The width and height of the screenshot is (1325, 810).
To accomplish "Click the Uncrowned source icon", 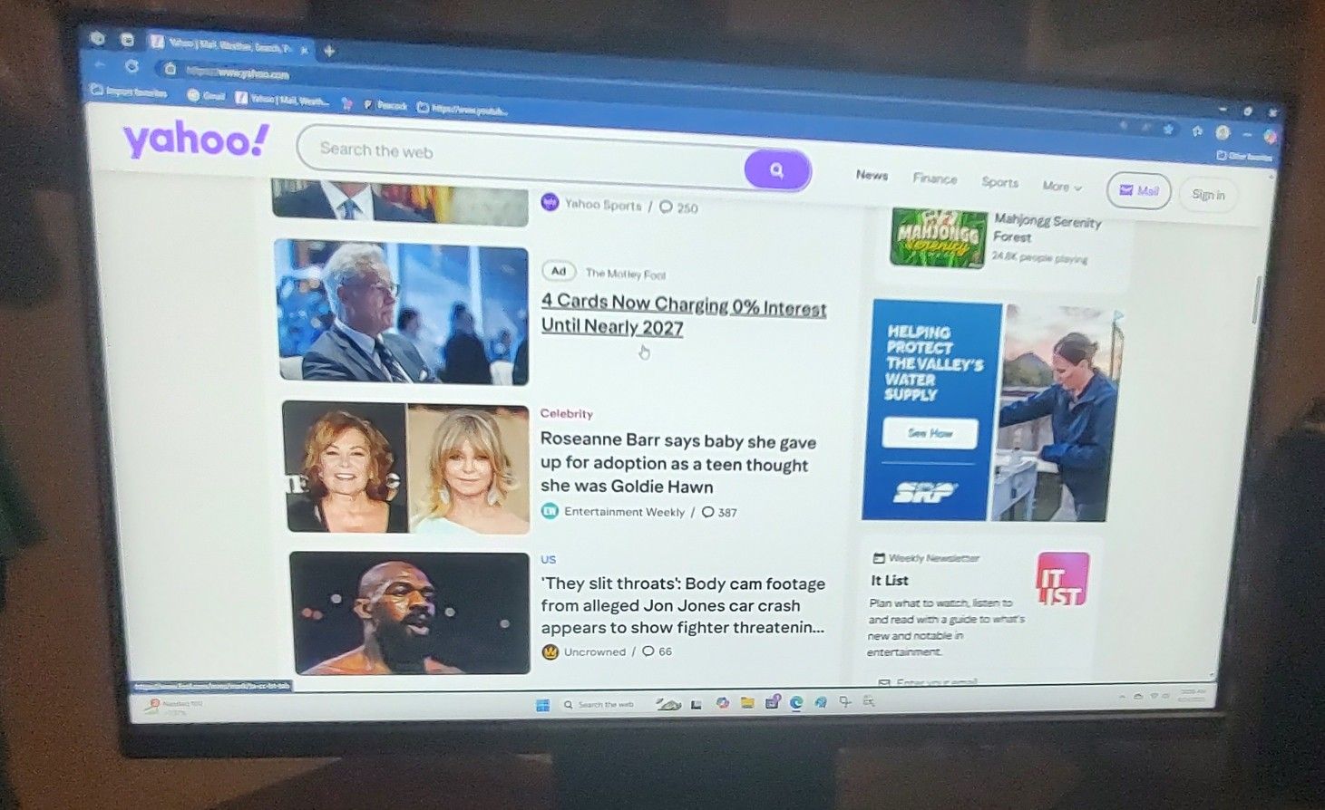I will pos(550,651).
